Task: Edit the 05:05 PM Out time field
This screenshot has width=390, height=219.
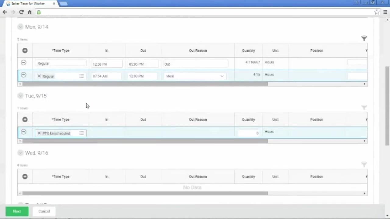Action: [143, 64]
